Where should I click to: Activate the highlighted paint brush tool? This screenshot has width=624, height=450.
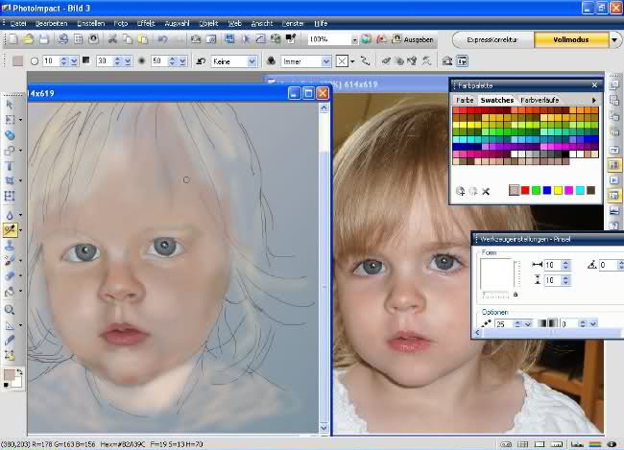(x=11, y=230)
